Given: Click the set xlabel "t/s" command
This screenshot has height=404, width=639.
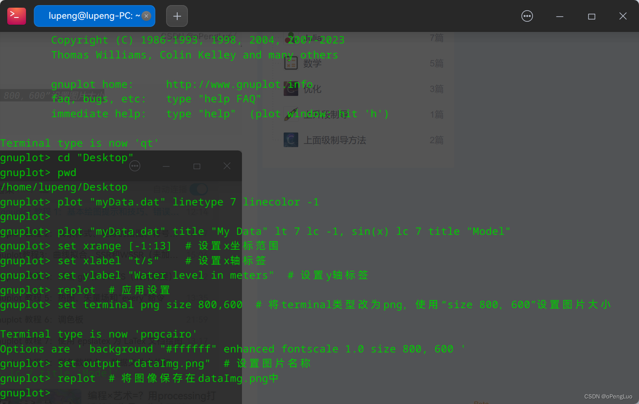Looking at the screenshot, I should click(x=133, y=261).
